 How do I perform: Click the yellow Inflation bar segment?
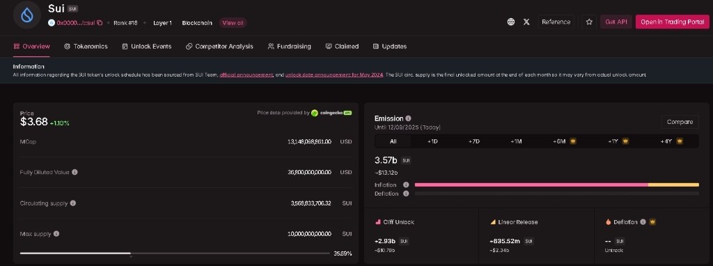[673, 185]
